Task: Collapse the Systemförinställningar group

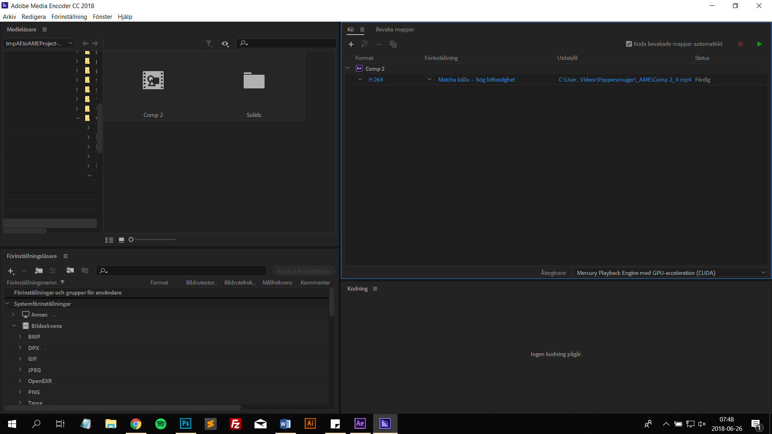Action: 7,304
